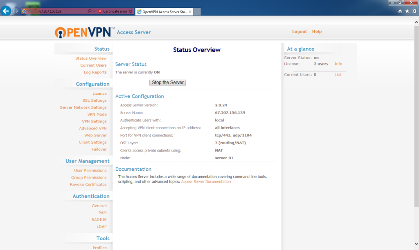Click the scrollbar up arrow
The width and height of the screenshot is (419, 250).
click(416, 22)
